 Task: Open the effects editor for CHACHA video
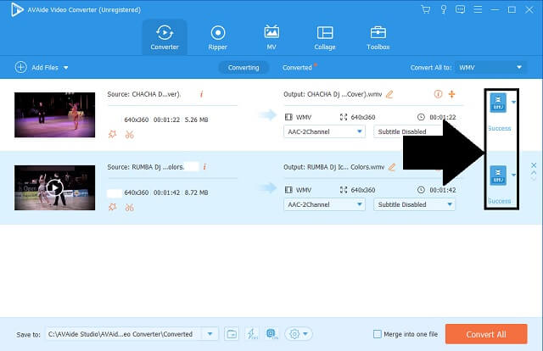pos(112,134)
